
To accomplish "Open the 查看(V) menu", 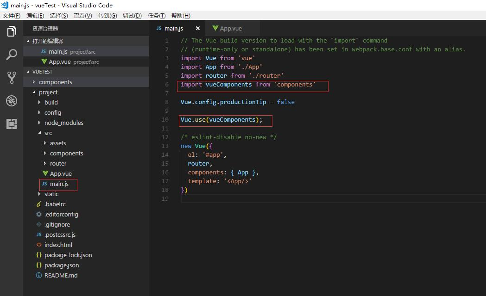I will pos(83,15).
